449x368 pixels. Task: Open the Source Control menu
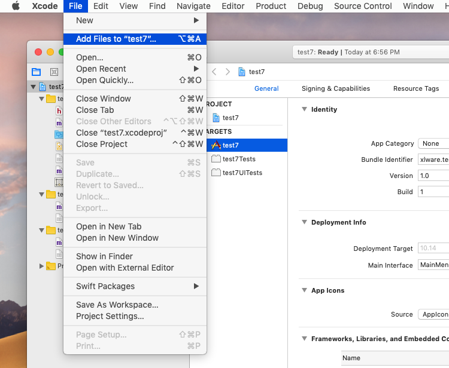tap(363, 6)
